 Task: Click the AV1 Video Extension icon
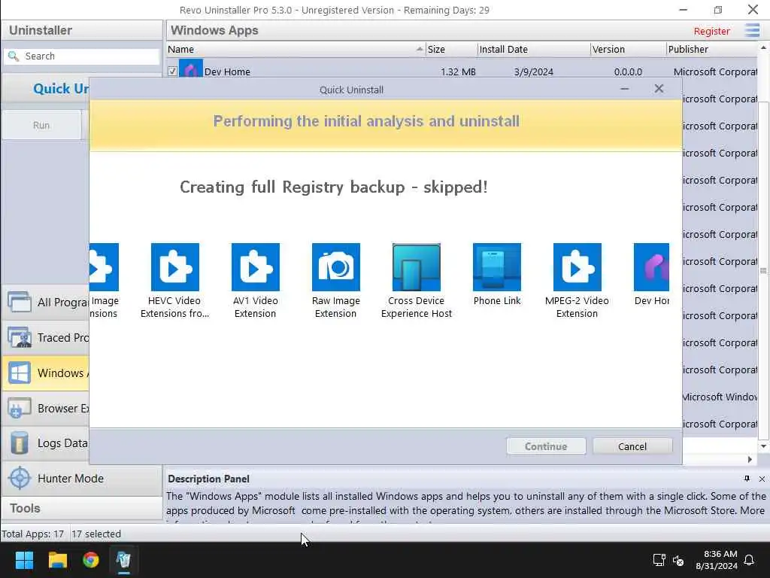point(256,267)
